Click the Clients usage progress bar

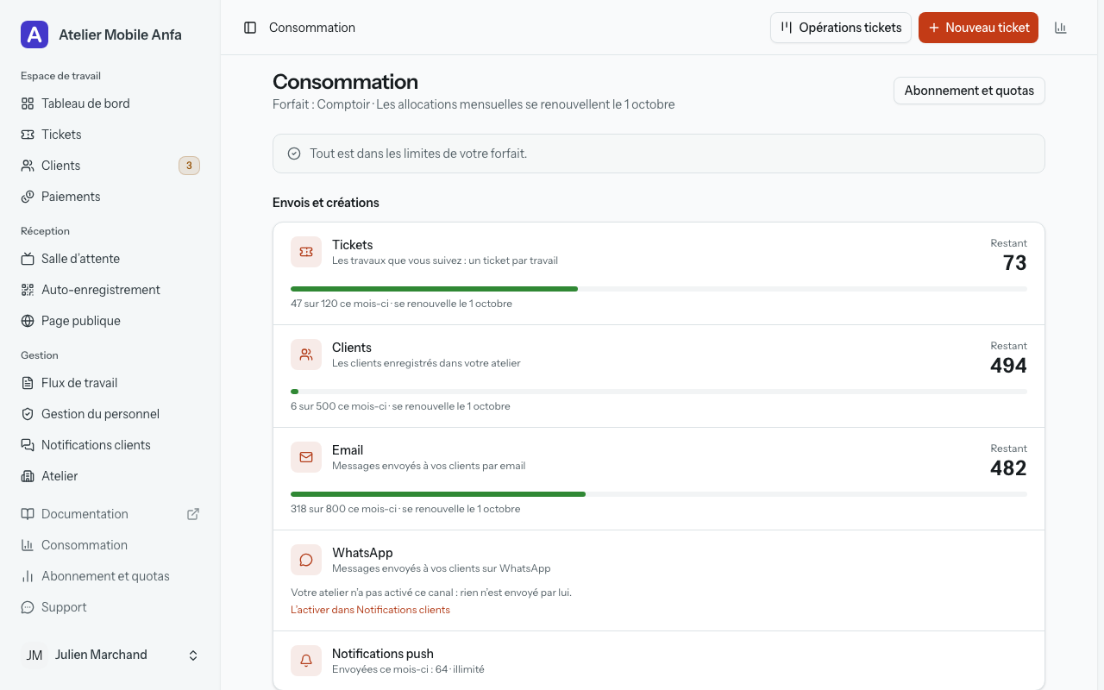point(659,392)
